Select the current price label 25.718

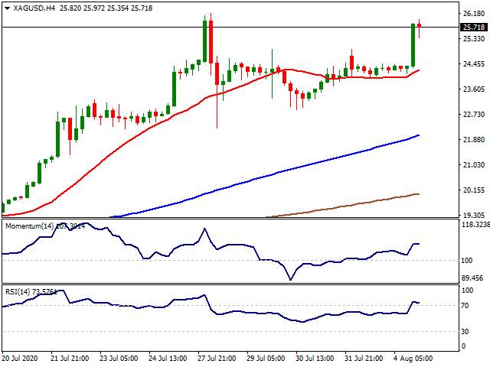pos(474,28)
